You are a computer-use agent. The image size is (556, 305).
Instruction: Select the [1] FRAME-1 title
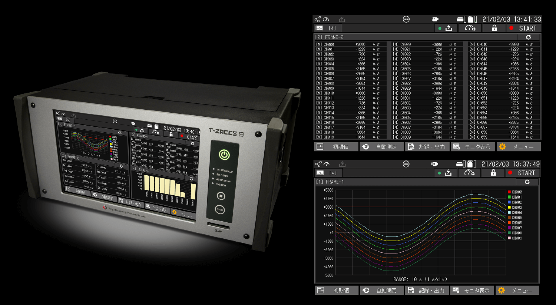coord(330,182)
